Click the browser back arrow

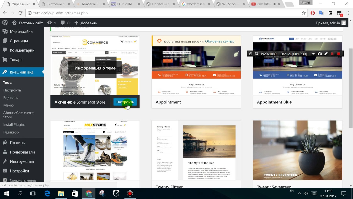point(5,13)
